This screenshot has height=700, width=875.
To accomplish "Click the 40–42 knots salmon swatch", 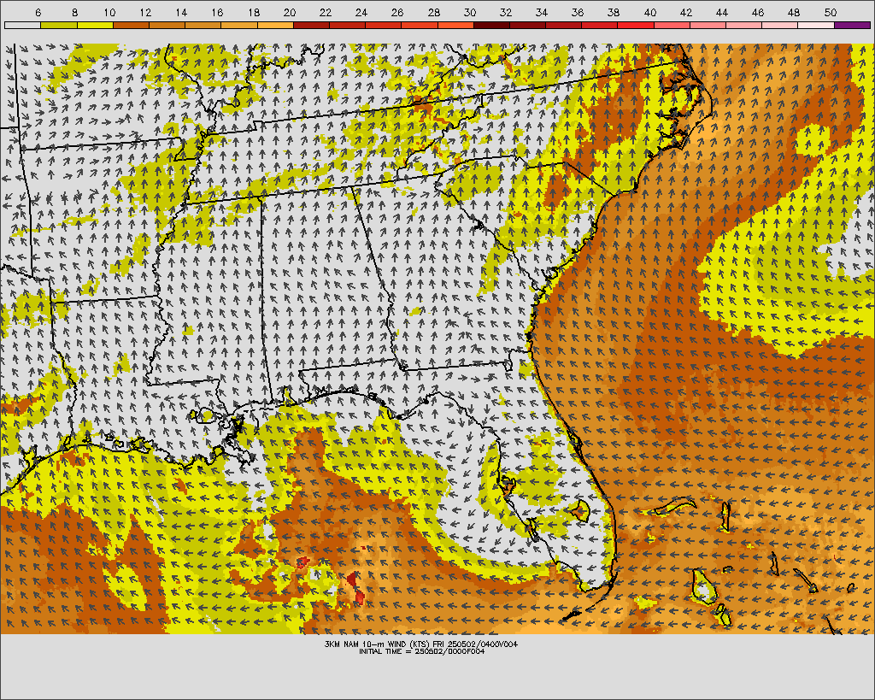I will point(672,25).
